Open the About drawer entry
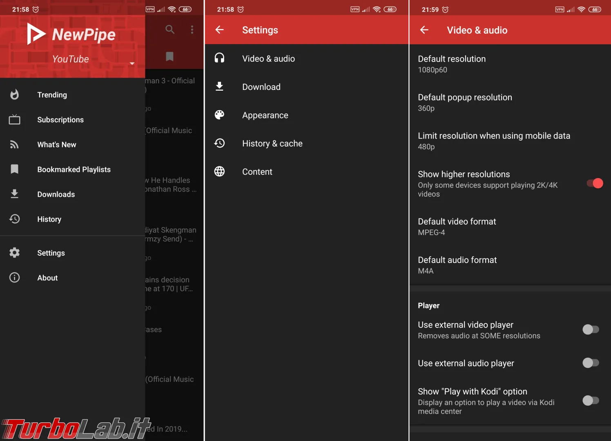This screenshot has width=611, height=441. point(72,278)
